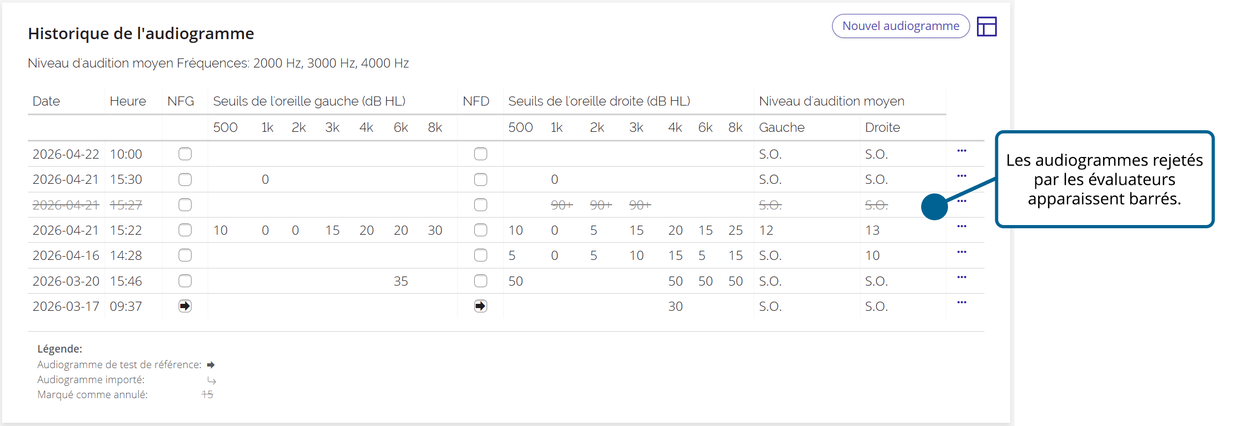Check the NFG box for 2026-04-22 10:00
Viewport: 1242px width, 426px height.
coord(185,154)
